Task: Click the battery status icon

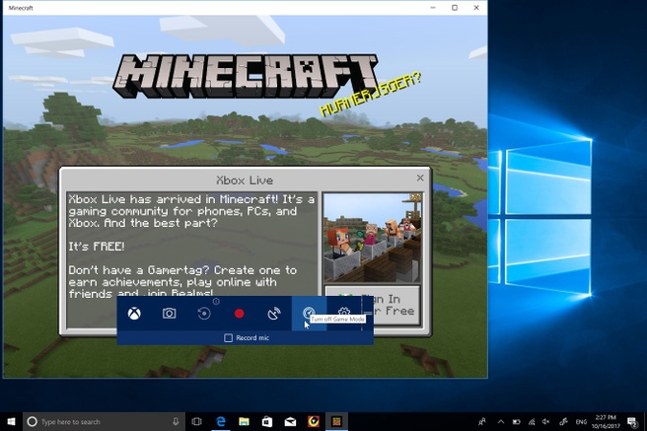Action: coord(516,421)
